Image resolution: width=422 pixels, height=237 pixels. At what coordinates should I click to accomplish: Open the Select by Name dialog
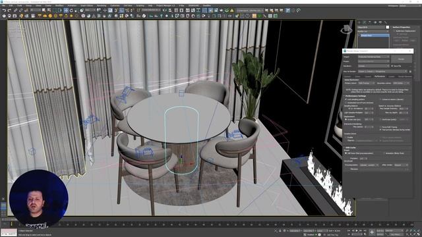(49, 11)
